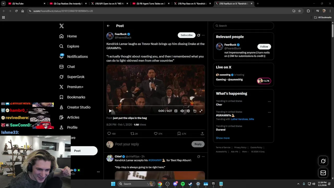Open Notifications in the sidebar
Screen dimensions: 334x188
pyautogui.click(x=74, y=56)
